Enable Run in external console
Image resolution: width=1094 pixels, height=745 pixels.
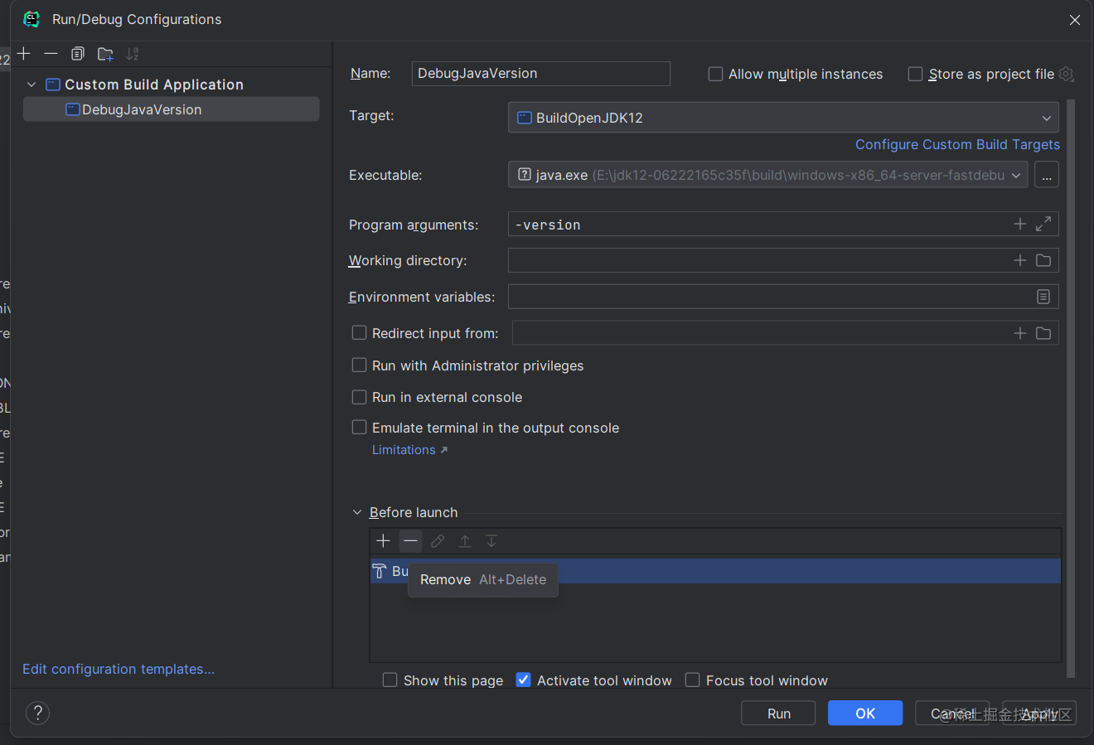point(359,397)
